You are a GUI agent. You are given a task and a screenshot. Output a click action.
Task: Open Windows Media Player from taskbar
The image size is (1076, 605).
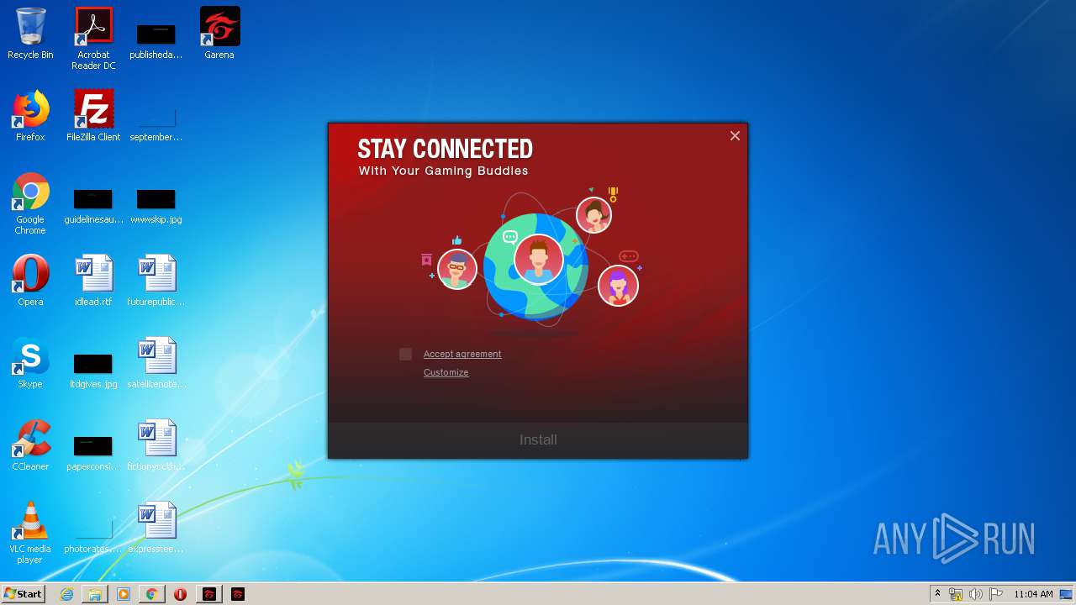coord(124,594)
